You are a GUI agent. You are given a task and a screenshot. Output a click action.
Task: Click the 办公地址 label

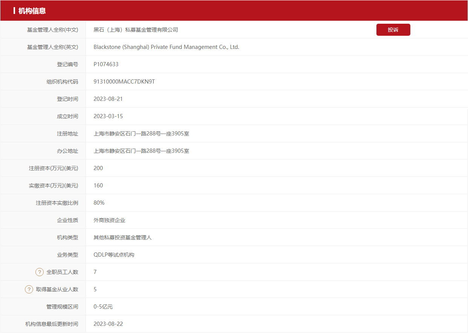coord(68,151)
